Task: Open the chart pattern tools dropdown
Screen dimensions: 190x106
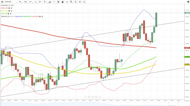Action: pos(45,2)
